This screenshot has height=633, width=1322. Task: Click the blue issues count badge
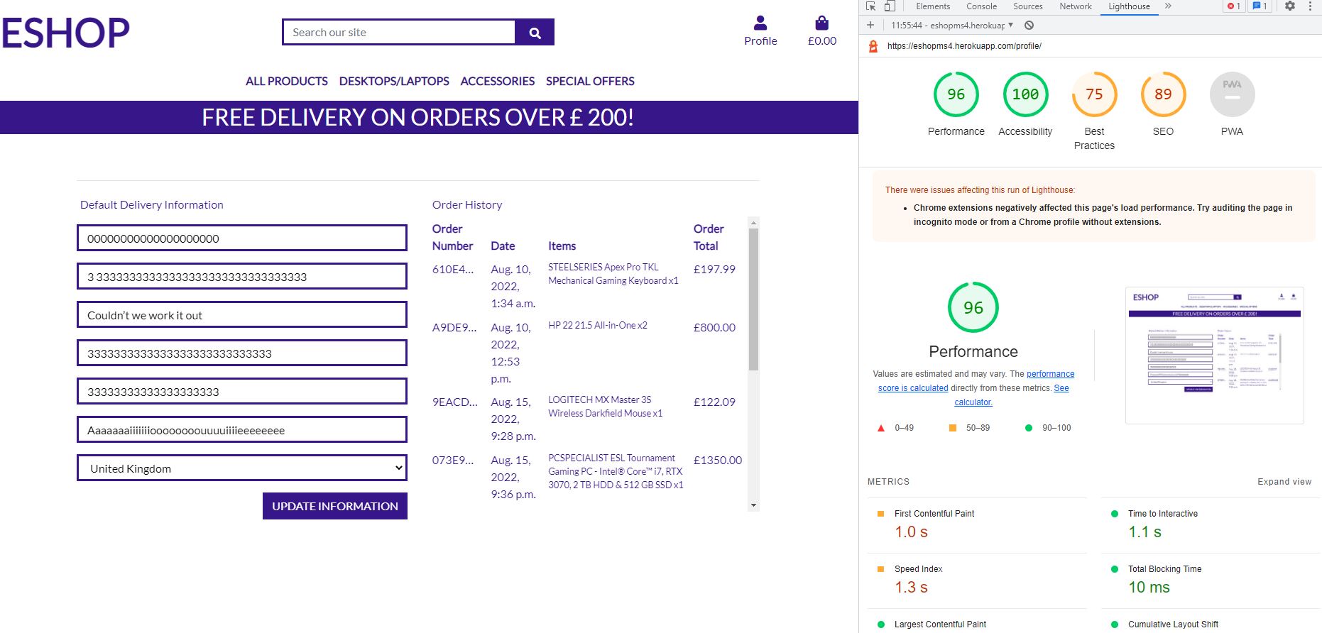pyautogui.click(x=1260, y=6)
